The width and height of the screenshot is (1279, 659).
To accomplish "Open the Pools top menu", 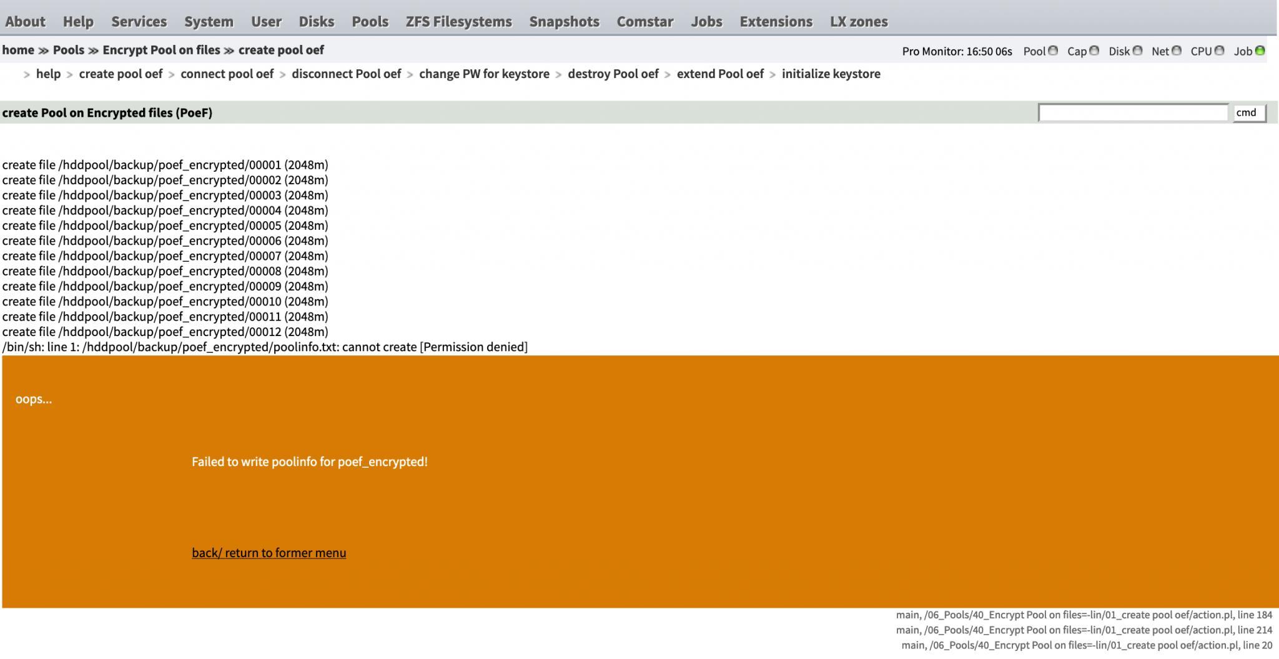I will pyautogui.click(x=370, y=21).
